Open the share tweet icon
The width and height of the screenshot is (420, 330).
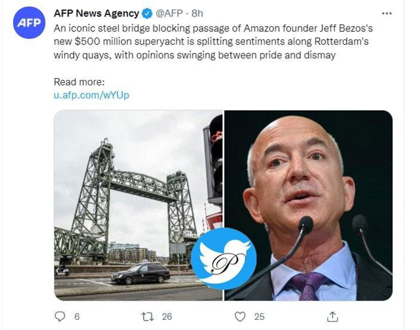pyautogui.click(x=333, y=316)
